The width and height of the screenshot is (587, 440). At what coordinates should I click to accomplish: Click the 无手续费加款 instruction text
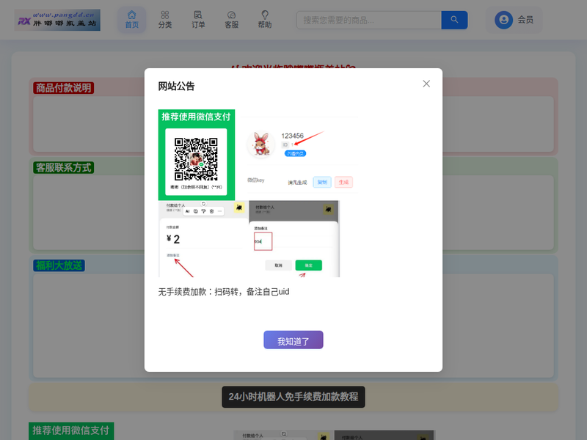224,292
